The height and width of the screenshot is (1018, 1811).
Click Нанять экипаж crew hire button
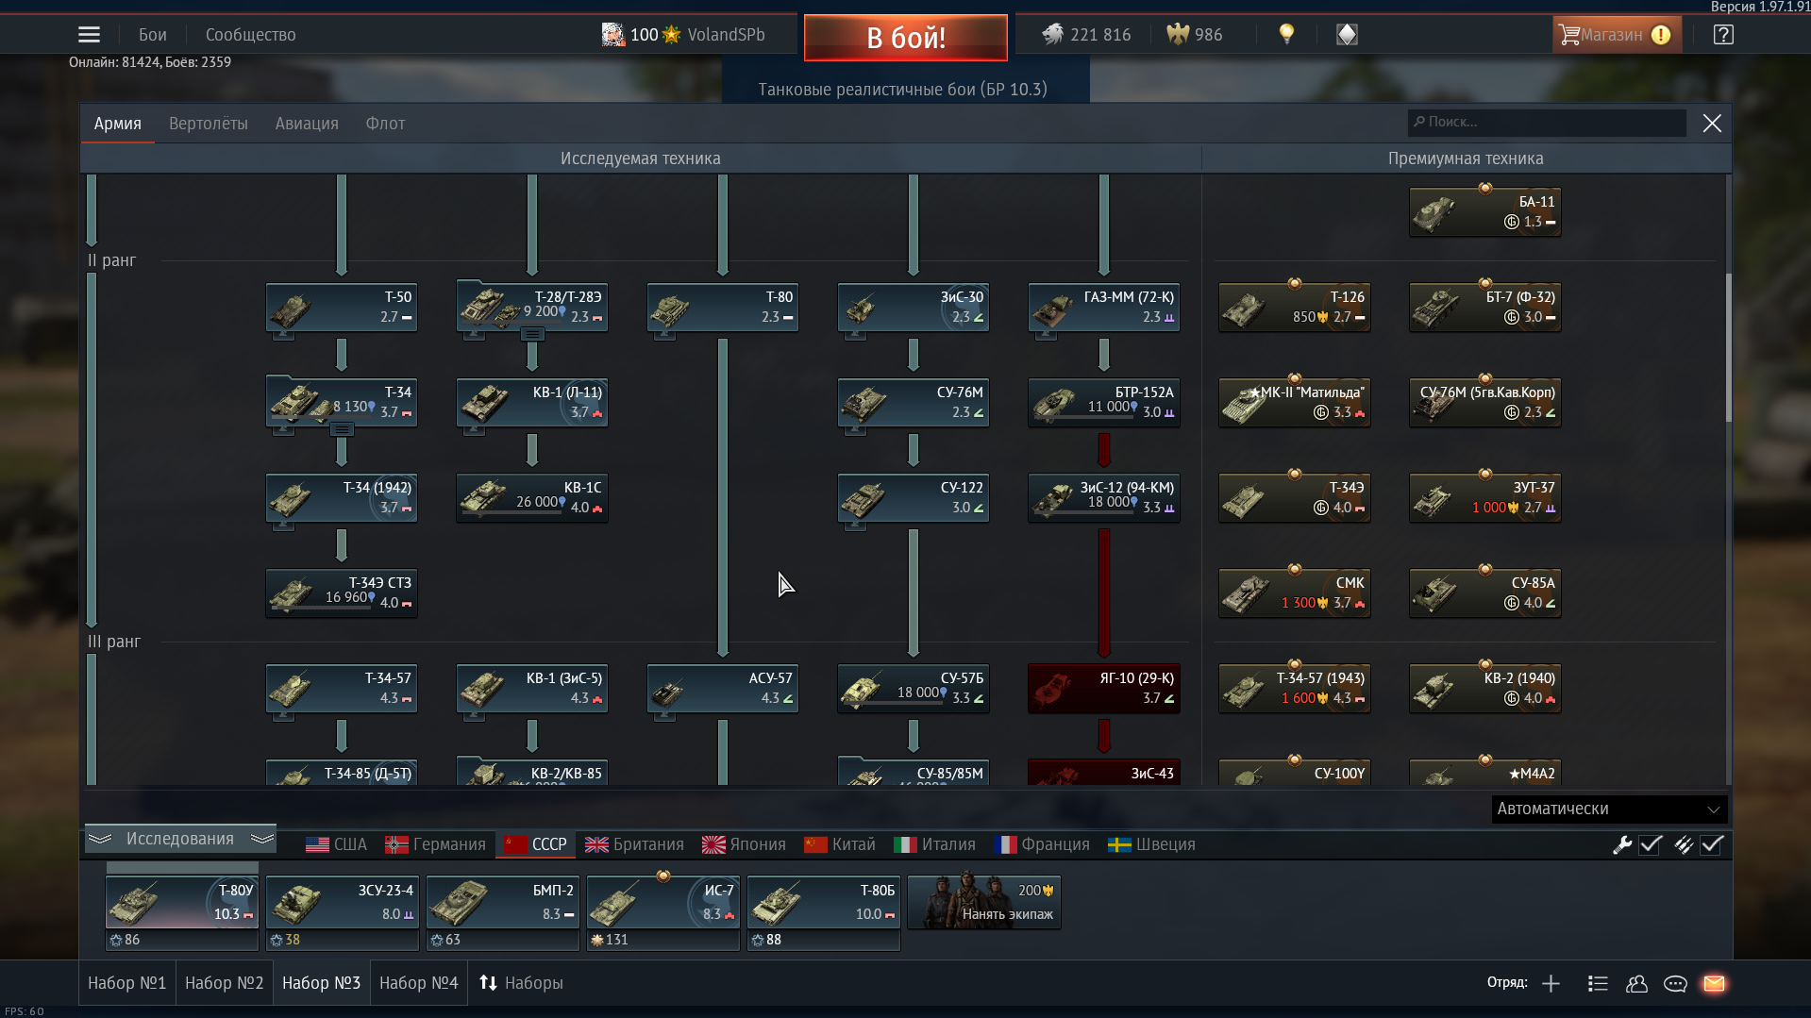[x=984, y=902]
